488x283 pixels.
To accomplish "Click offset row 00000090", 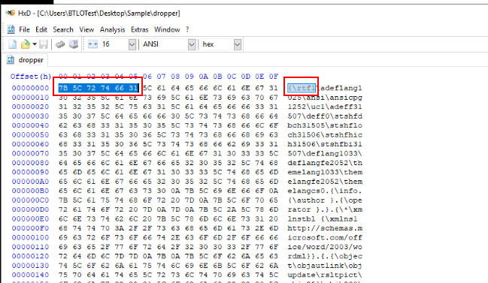I will click(31, 172).
